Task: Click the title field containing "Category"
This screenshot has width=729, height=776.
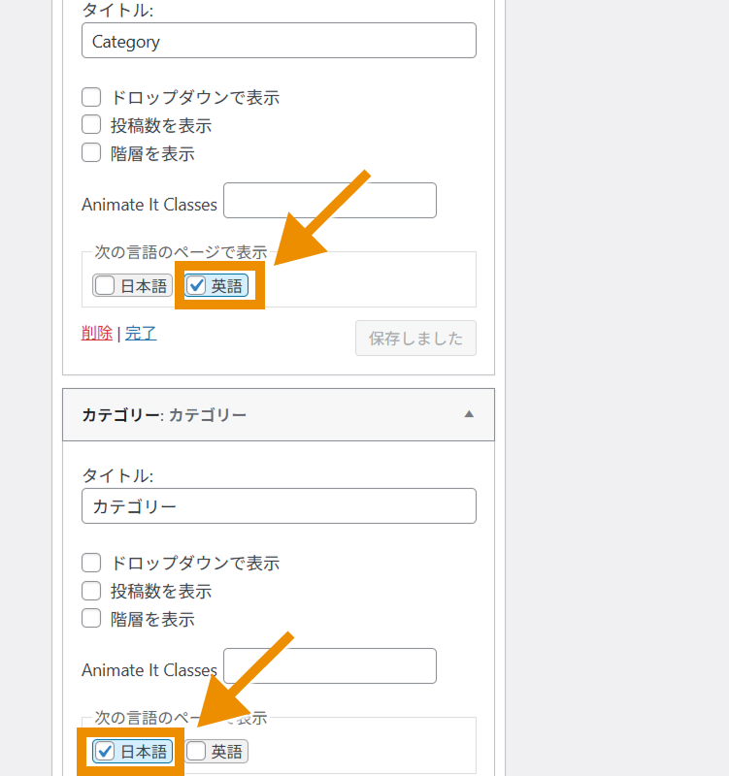Action: (x=279, y=41)
